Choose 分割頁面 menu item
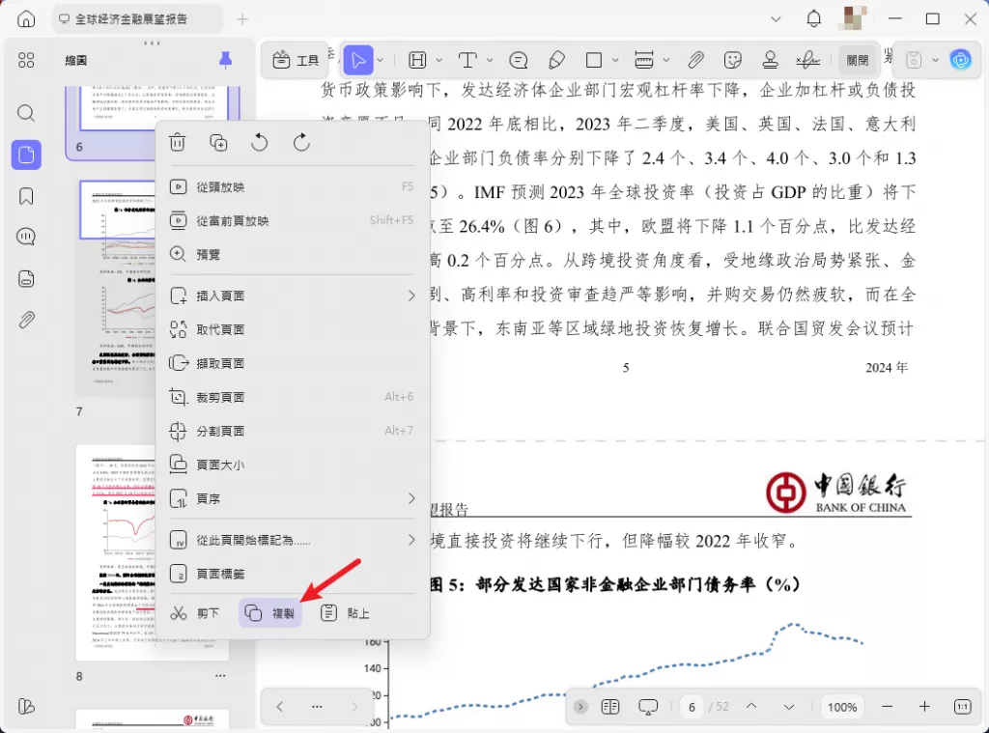 pyautogui.click(x=292, y=431)
